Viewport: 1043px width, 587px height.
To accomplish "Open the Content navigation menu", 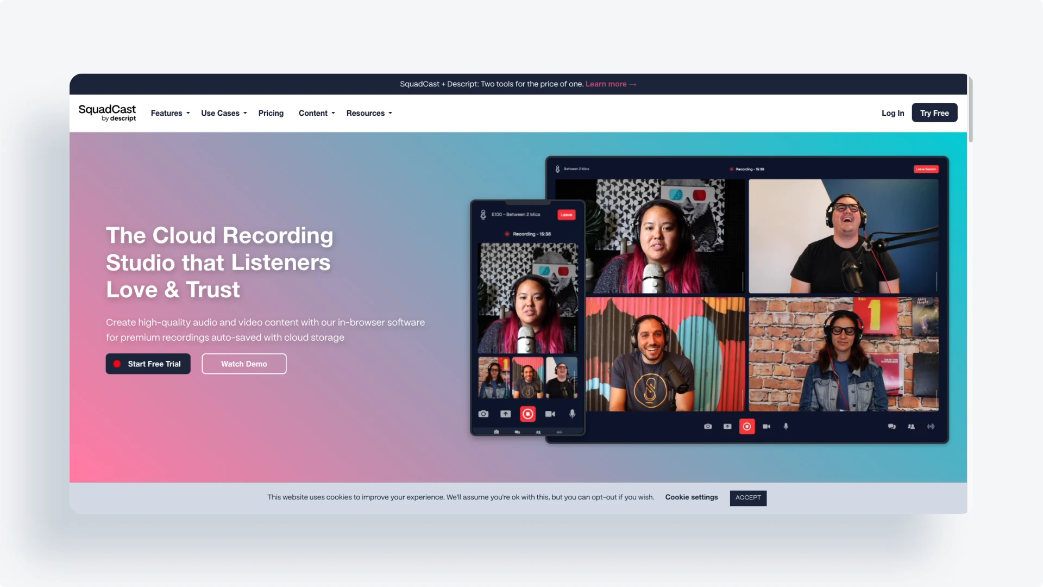I will pos(317,113).
